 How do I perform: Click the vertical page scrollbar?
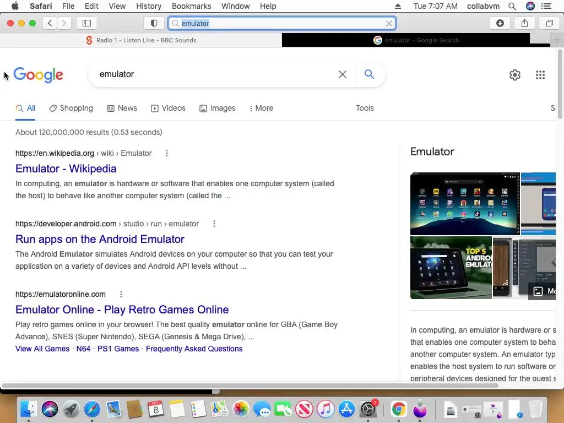point(560,84)
